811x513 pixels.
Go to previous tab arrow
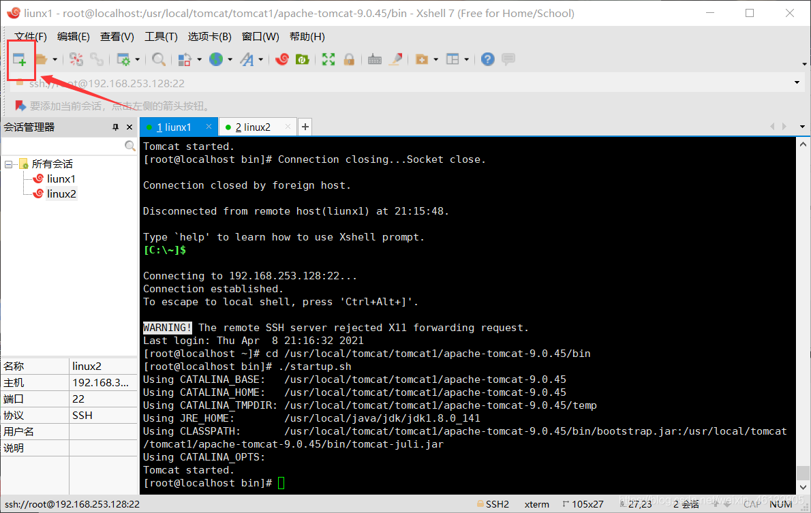772,127
